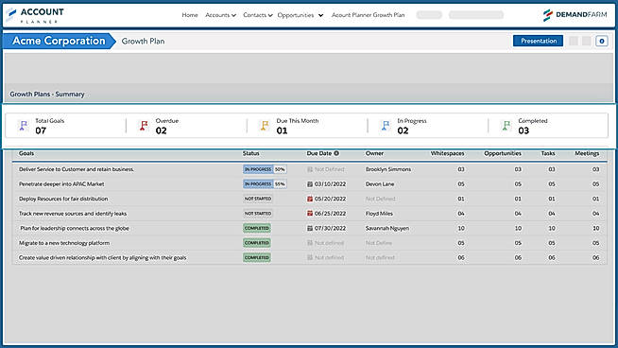This screenshot has width=618, height=348.
Task: Open goal 'Penetrate deeper into APAC Market'
Action: coord(61,184)
